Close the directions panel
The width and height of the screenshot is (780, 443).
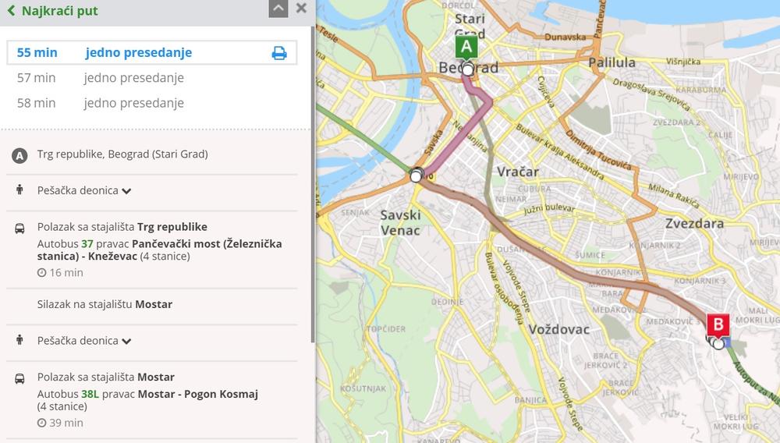pyautogui.click(x=301, y=8)
